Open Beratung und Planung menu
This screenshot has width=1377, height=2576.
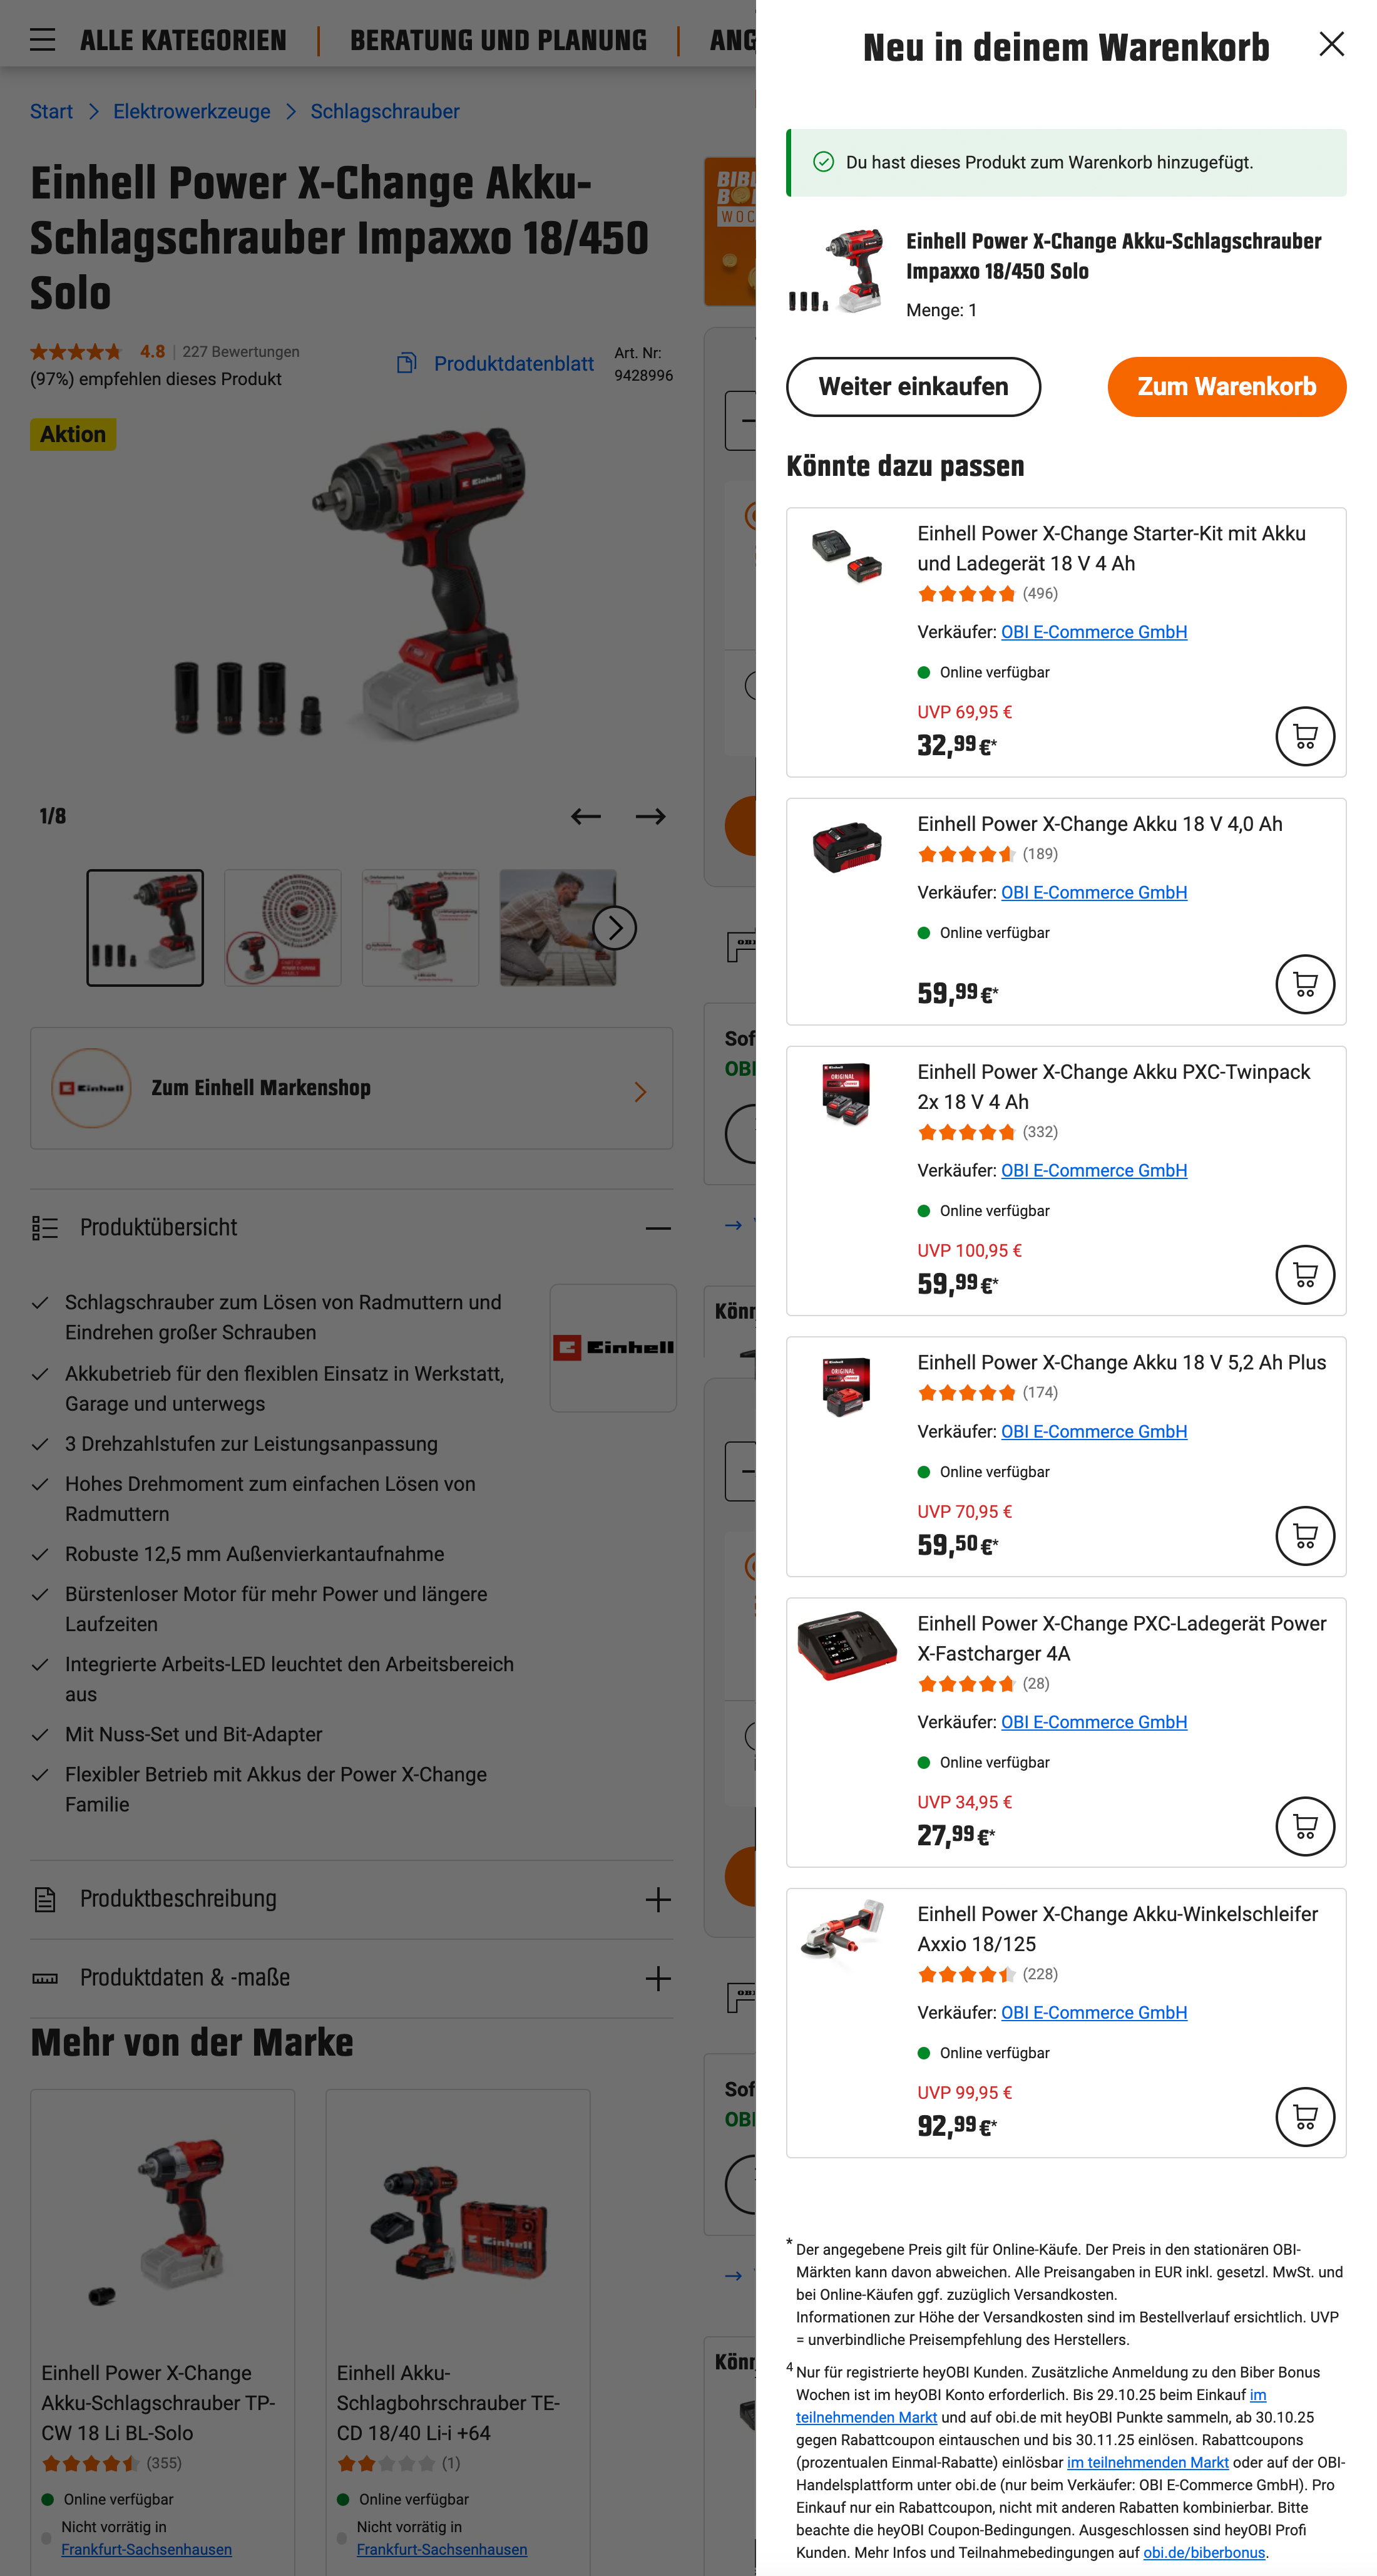[498, 40]
